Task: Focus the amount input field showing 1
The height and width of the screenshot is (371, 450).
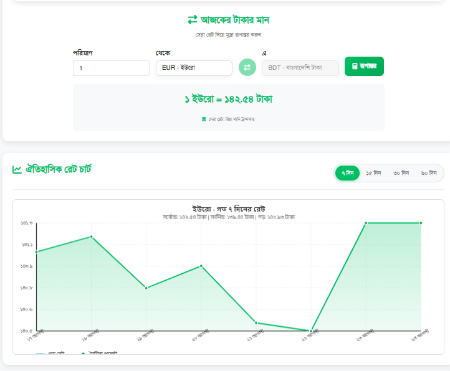Action: [x=111, y=68]
